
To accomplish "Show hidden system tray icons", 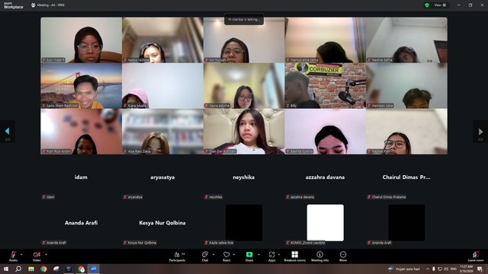I will click(x=428, y=269).
